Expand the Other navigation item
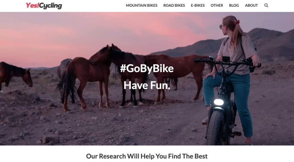 coord(217,5)
